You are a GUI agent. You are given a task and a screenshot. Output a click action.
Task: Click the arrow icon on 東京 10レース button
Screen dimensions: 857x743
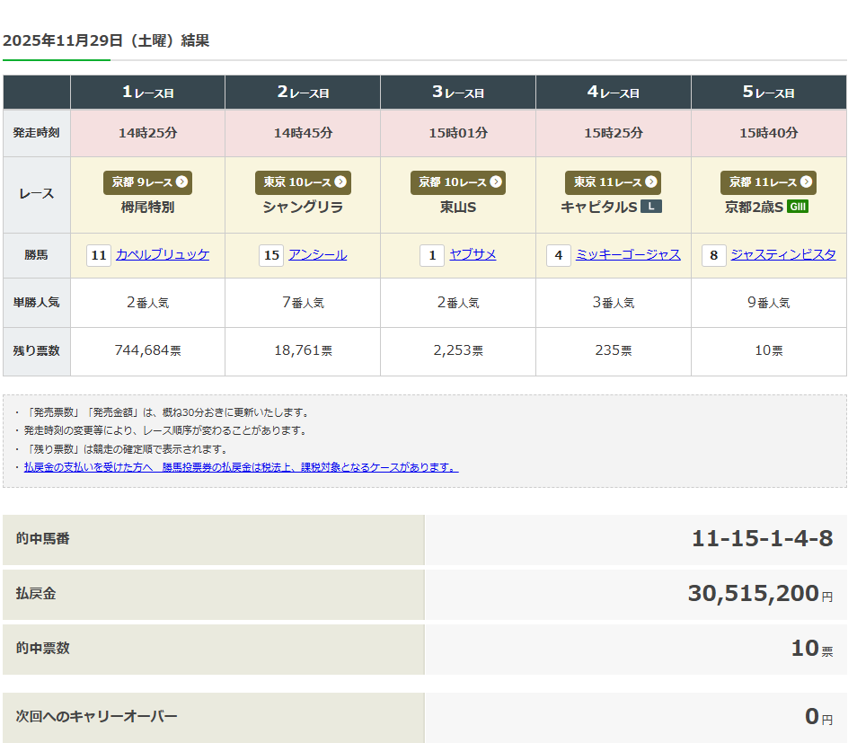coord(340,182)
